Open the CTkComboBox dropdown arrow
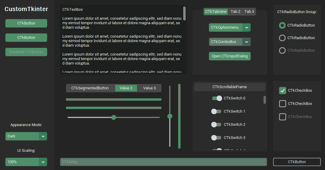 [247, 42]
